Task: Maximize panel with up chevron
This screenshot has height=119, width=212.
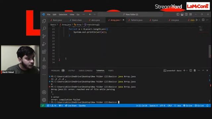Action: click(x=203, y=70)
